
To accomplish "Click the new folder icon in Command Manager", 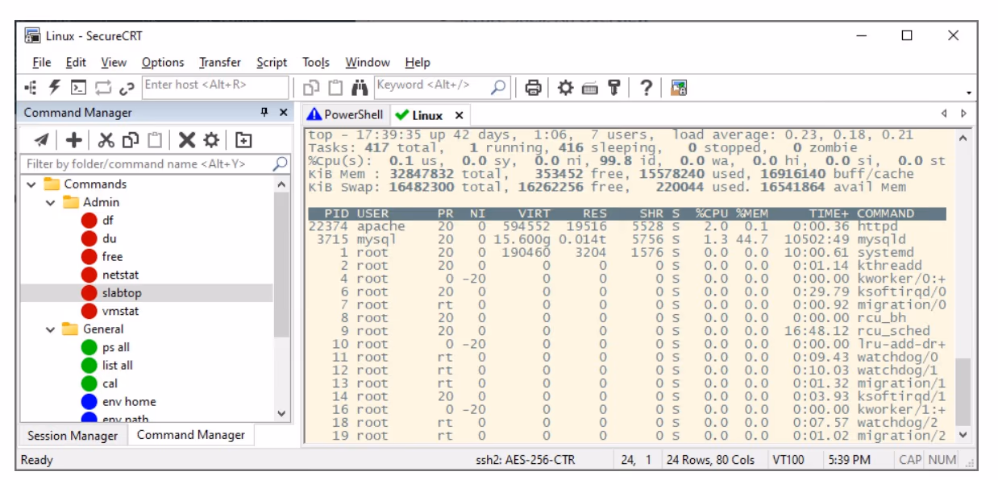I will 243,140.
